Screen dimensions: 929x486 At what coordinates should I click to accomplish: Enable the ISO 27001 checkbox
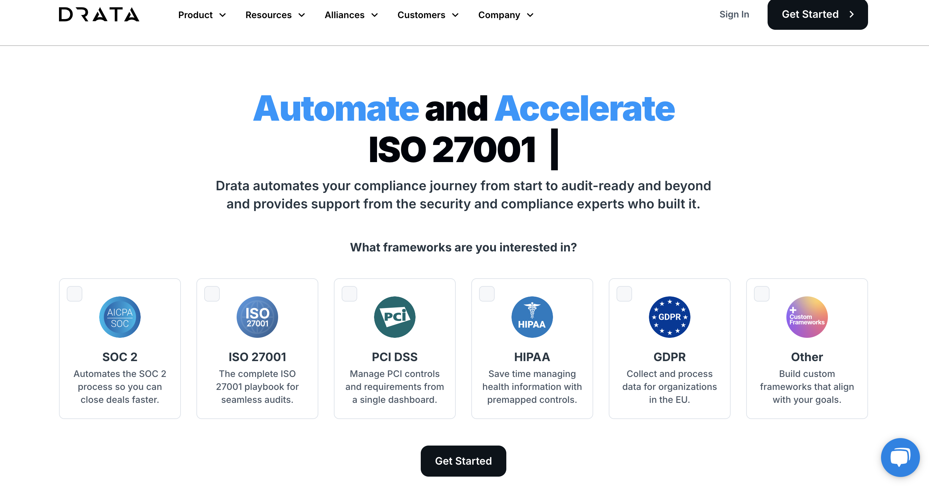(x=212, y=293)
